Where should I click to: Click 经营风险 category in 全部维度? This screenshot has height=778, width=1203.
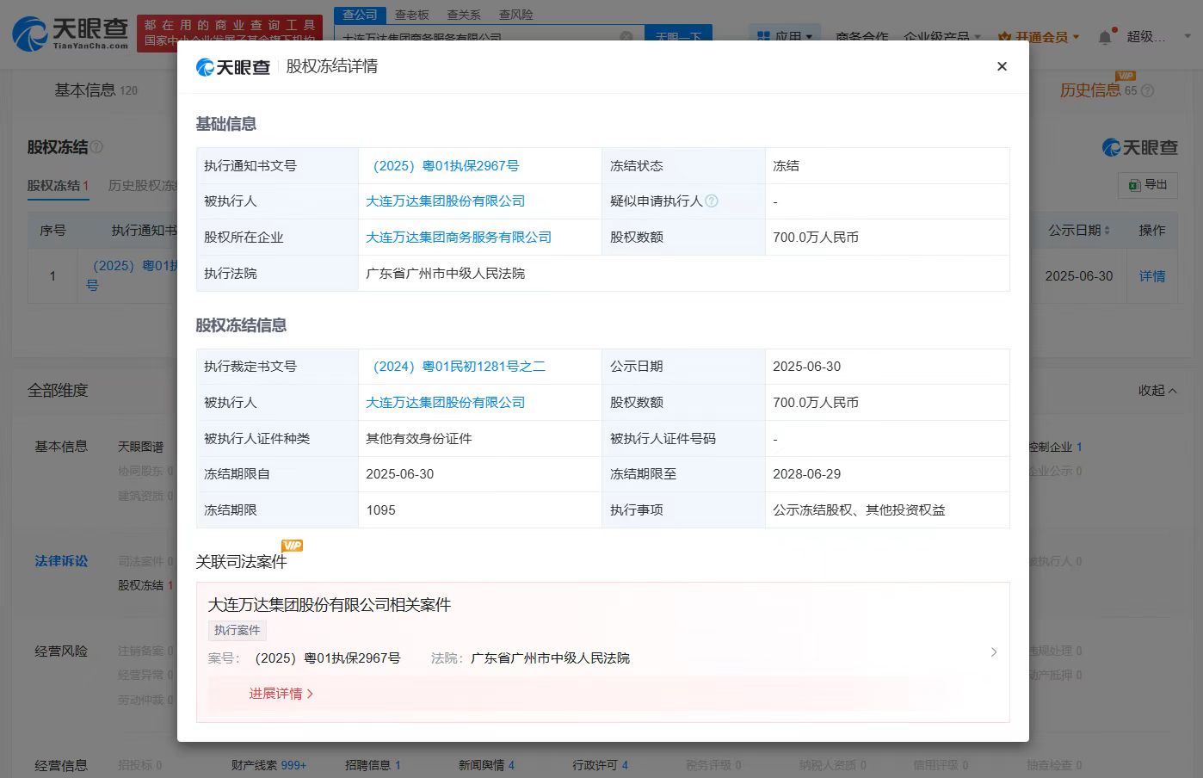point(61,651)
